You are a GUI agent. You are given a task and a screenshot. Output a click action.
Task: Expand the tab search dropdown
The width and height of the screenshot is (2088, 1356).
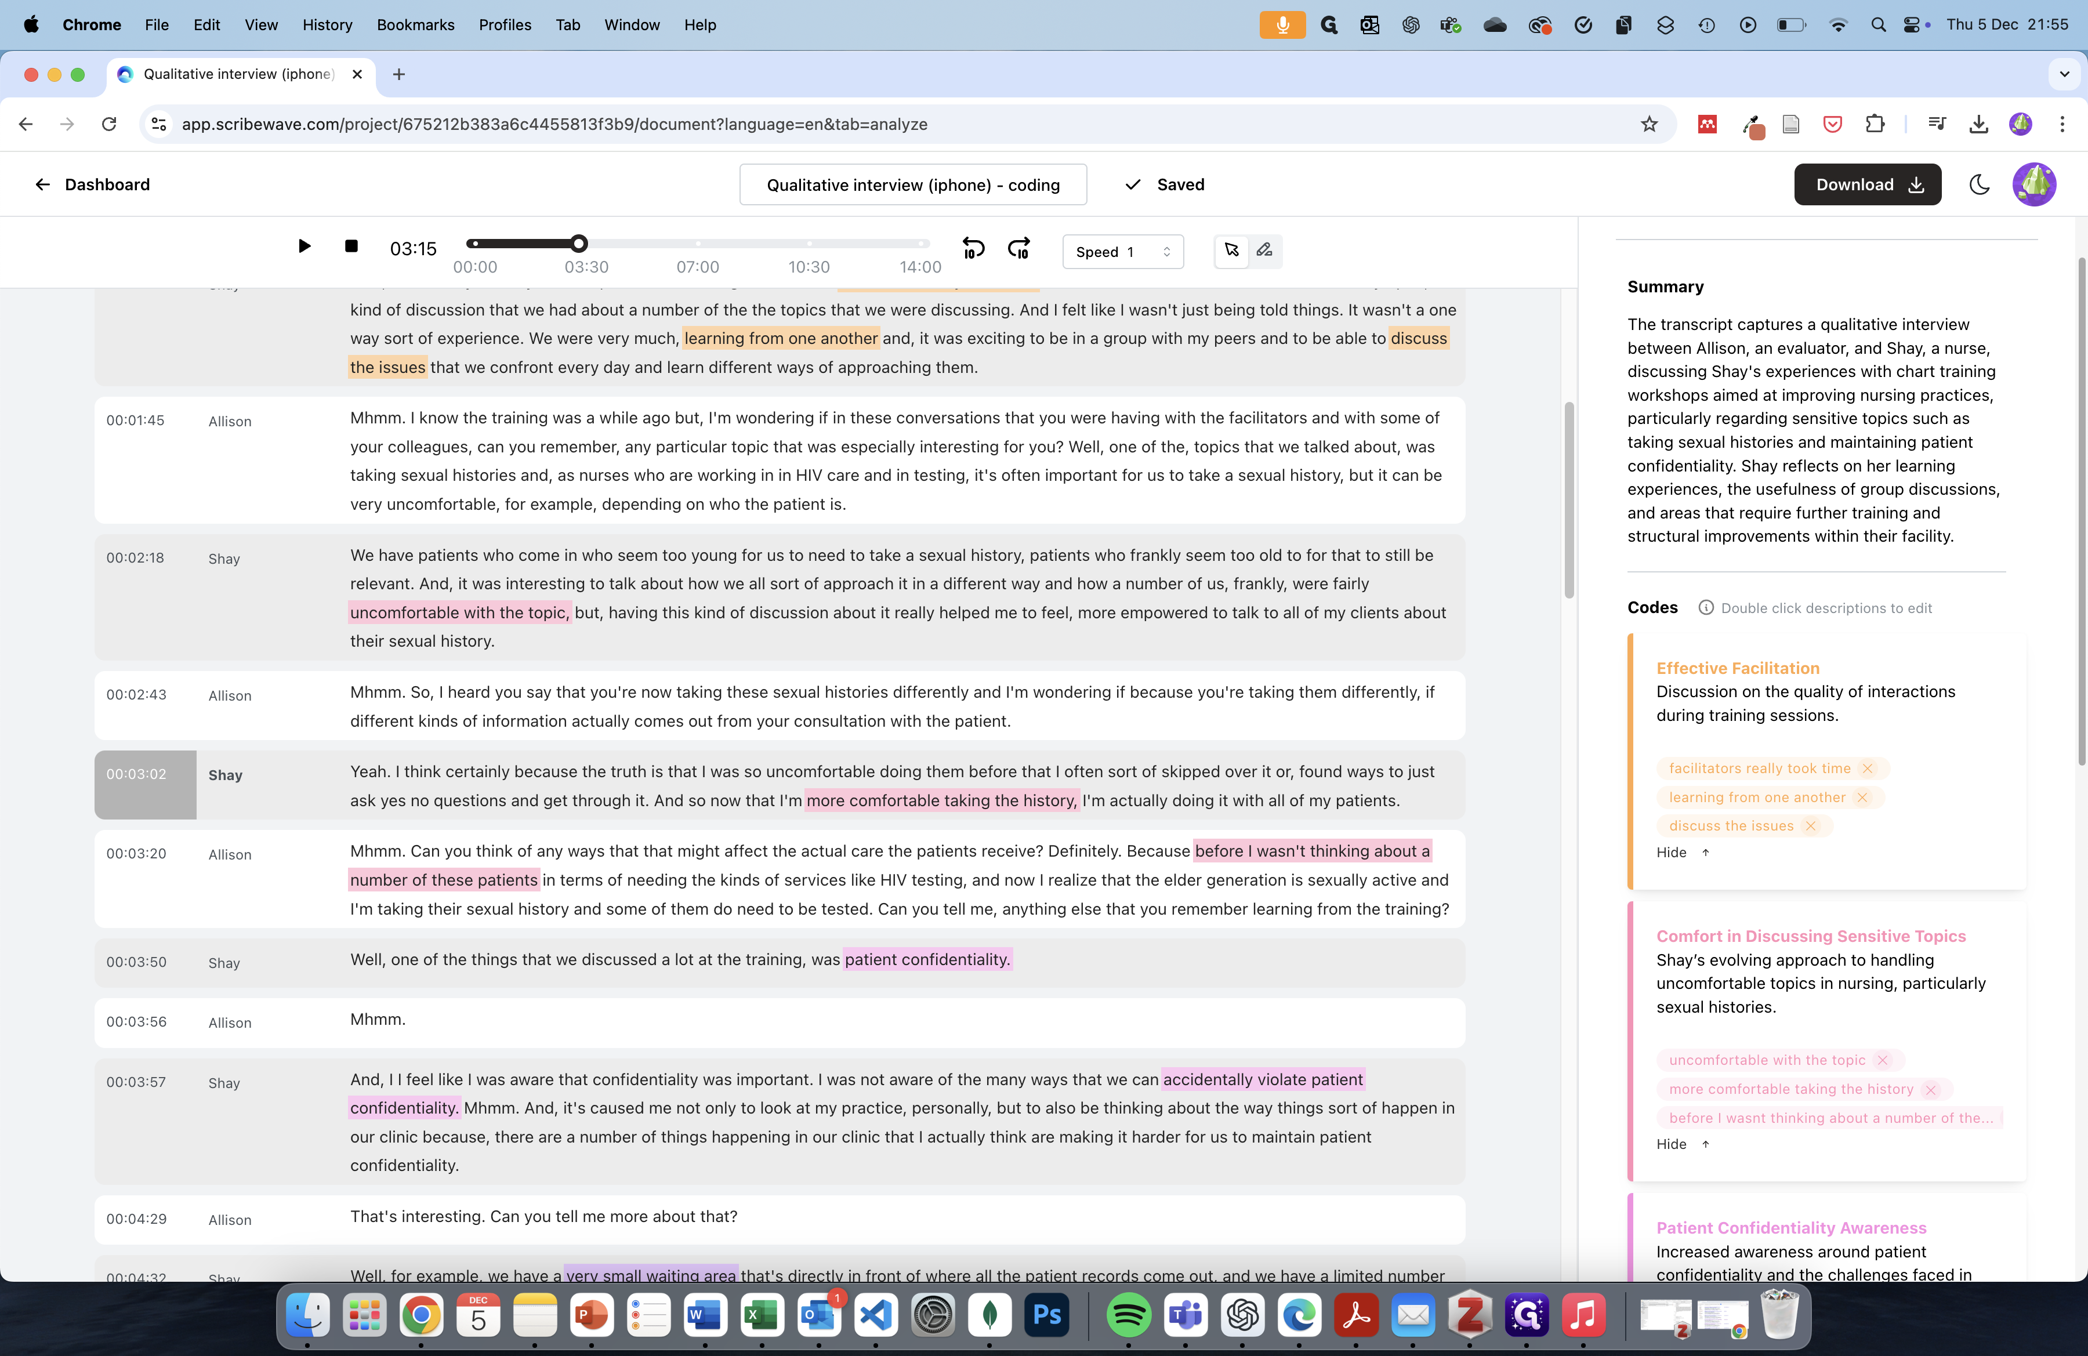point(2064,74)
